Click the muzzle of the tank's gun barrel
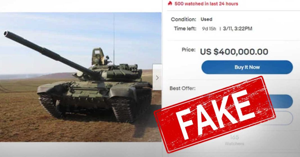Image resolution: width=300 pixels, height=157 pixels. [x=6, y=33]
